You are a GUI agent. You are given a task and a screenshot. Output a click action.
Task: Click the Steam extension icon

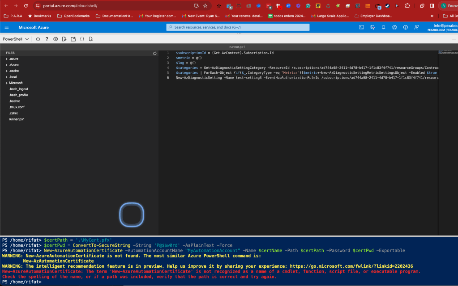(x=387, y=6)
